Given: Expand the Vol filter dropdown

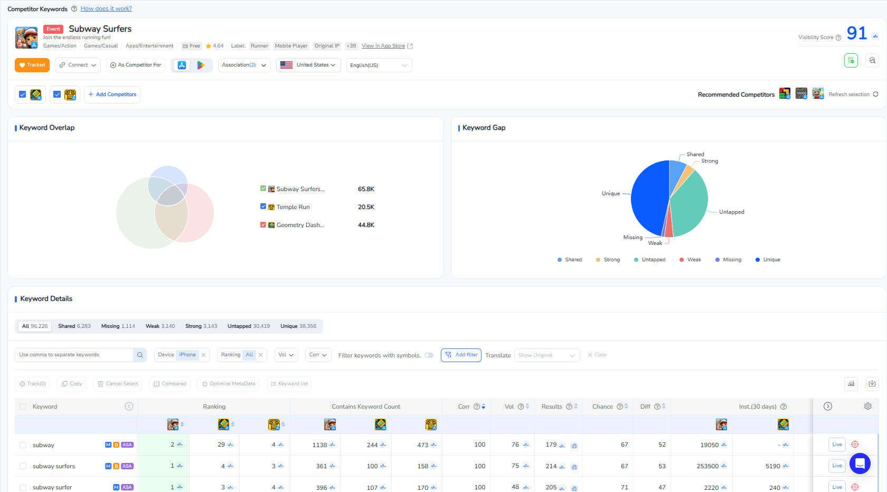Looking at the screenshot, I should pos(286,355).
